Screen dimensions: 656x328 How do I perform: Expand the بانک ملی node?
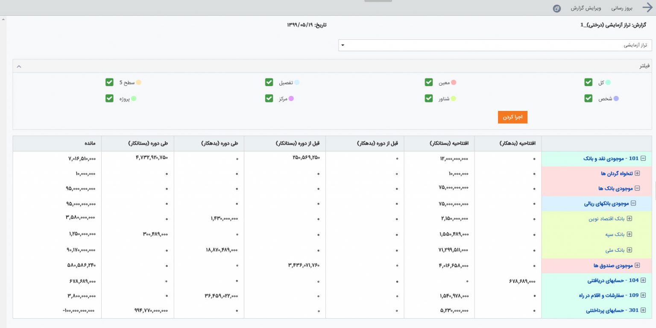click(x=629, y=250)
